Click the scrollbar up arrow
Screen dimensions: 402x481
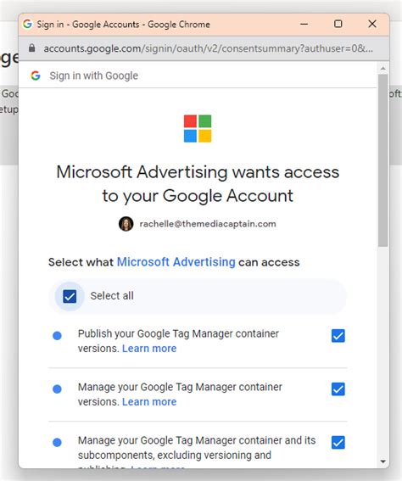(382, 68)
